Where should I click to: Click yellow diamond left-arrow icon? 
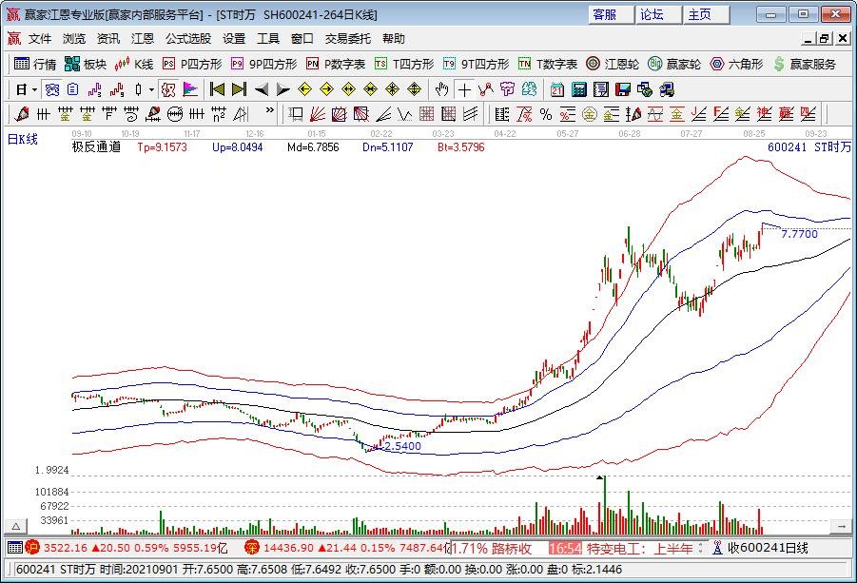[305, 89]
